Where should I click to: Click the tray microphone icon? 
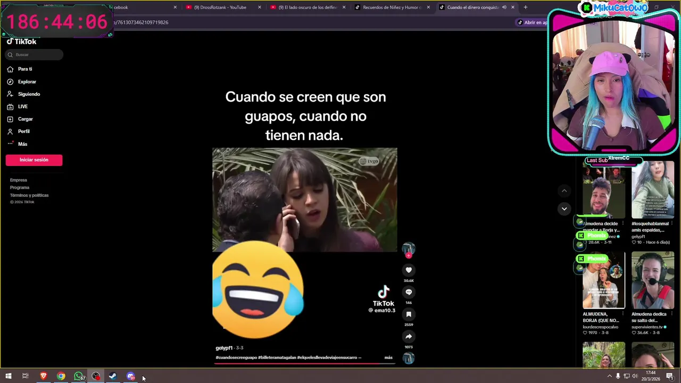pos(618,376)
